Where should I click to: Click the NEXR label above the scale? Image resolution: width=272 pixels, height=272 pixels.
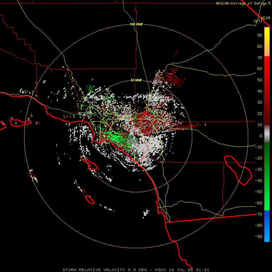pyautogui.click(x=265, y=18)
